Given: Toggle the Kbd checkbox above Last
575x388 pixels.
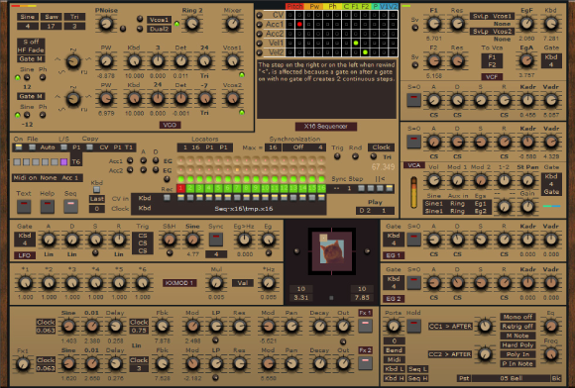Looking at the screenshot, I should click(x=96, y=190).
